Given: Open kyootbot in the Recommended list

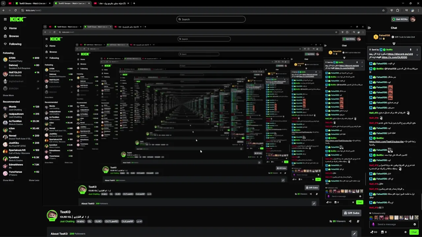Looking at the screenshot, I should (21, 159).
